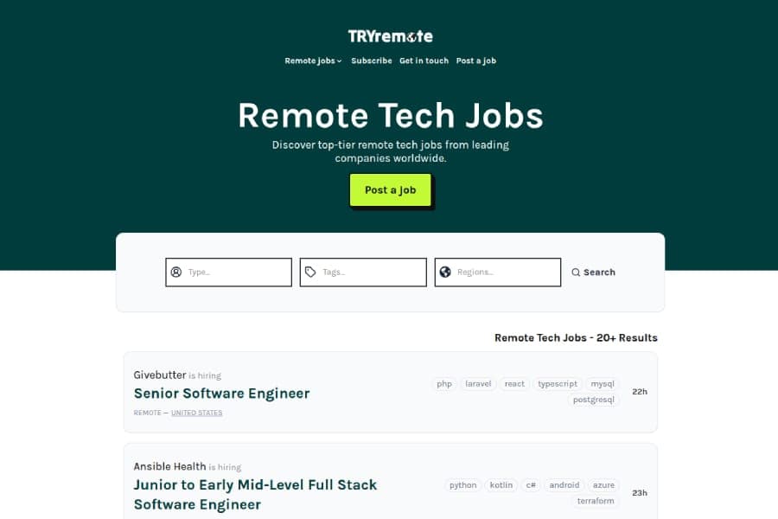This screenshot has height=519, width=778.
Task: Open the UNITED STATES location link
Action: tap(196, 413)
